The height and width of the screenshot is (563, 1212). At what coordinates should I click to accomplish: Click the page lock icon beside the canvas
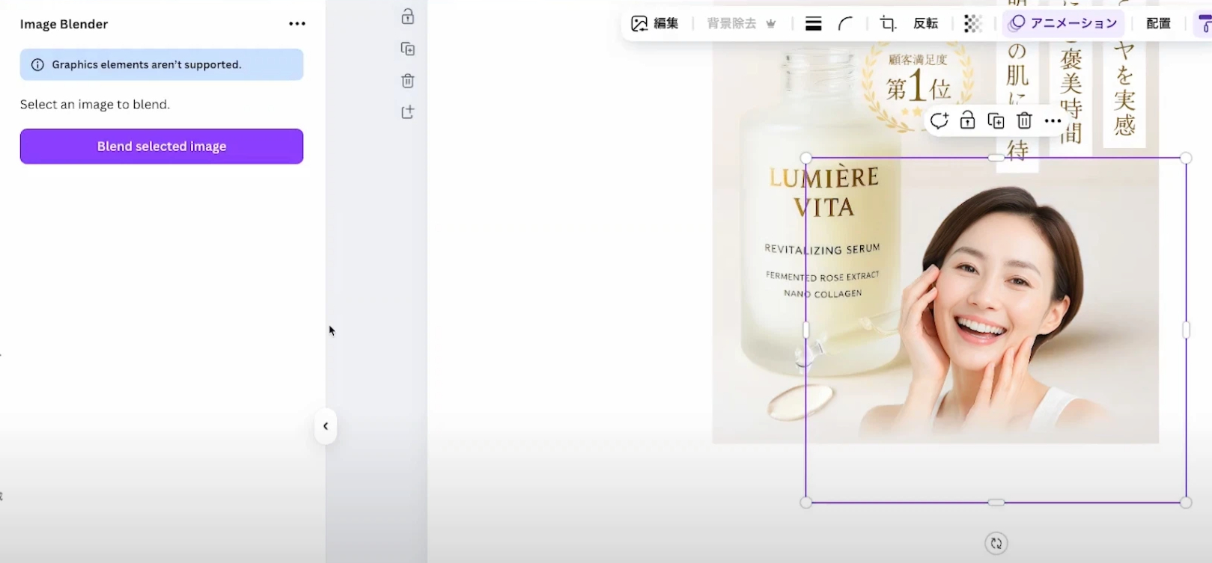coord(408,16)
